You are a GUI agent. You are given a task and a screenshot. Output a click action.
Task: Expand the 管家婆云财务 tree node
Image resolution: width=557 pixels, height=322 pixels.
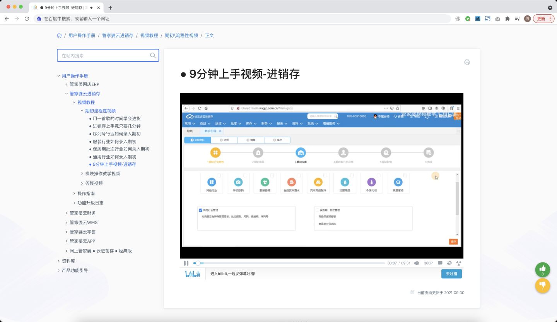pyautogui.click(x=67, y=213)
